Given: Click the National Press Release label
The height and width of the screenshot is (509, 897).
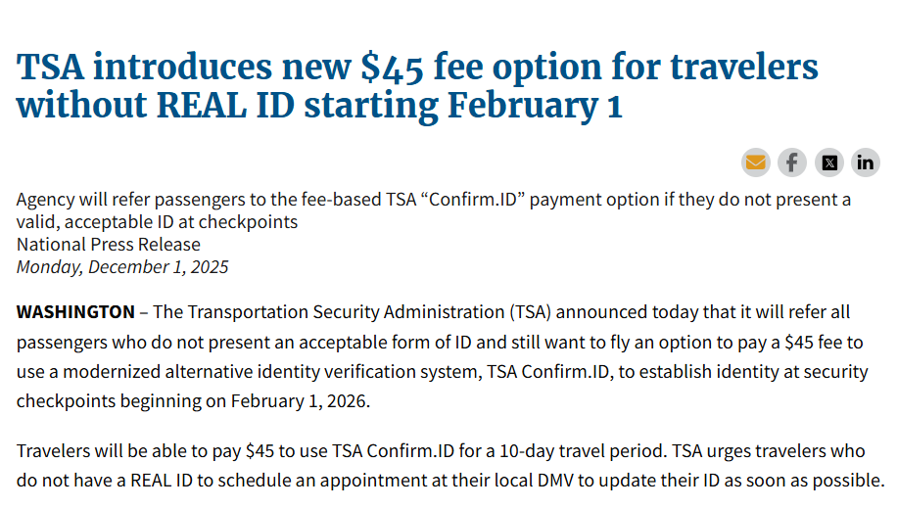Looking at the screenshot, I should (x=109, y=245).
